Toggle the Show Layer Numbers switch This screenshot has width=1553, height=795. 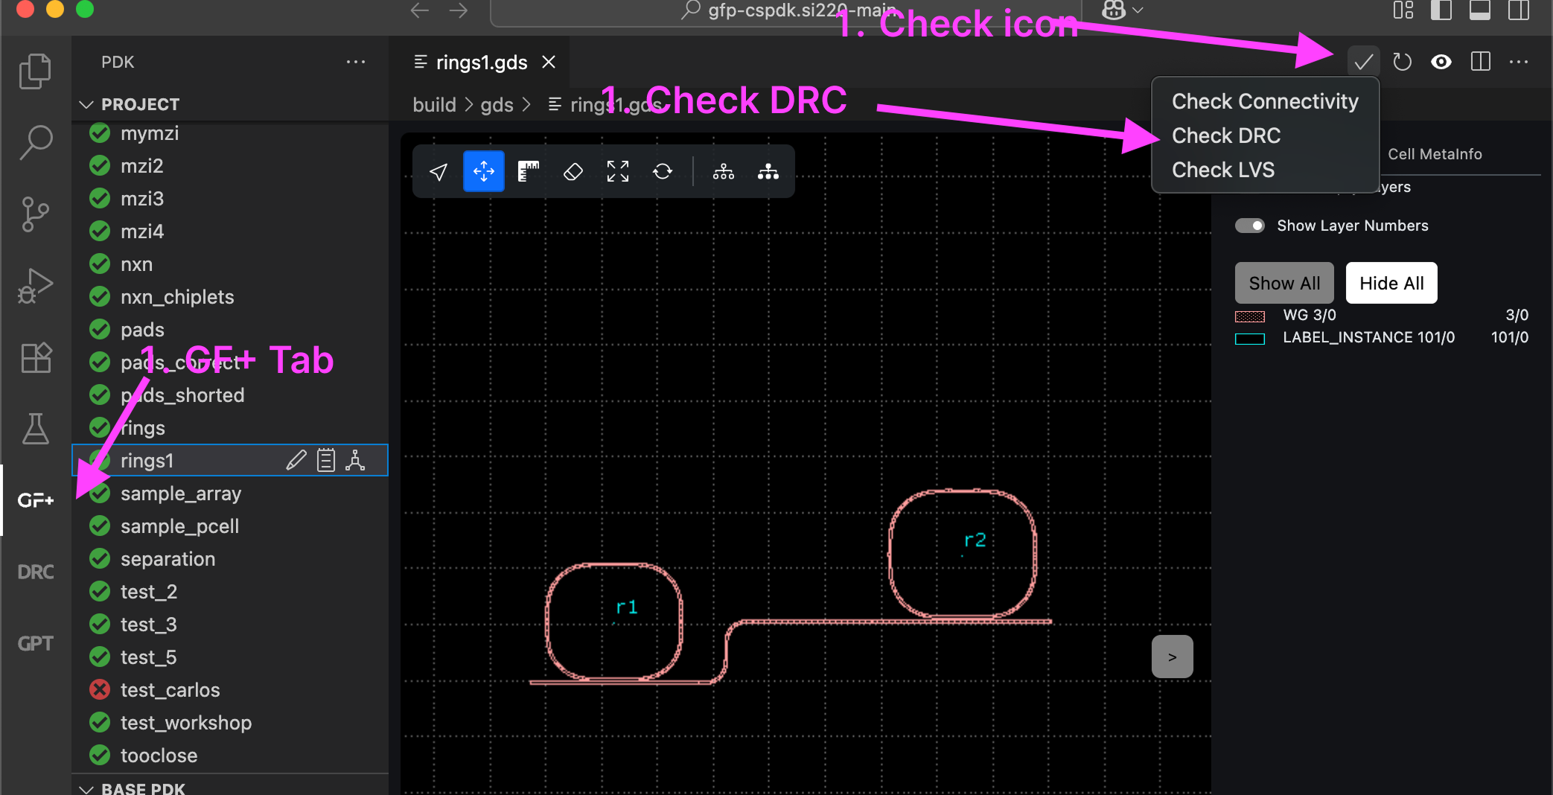pyautogui.click(x=1250, y=226)
